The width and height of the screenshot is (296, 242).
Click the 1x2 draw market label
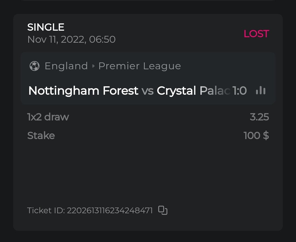[x=48, y=117]
